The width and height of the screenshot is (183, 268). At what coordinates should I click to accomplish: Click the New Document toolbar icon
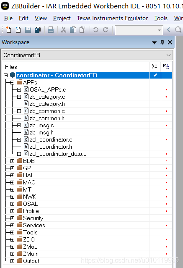pyautogui.click(x=8, y=30)
